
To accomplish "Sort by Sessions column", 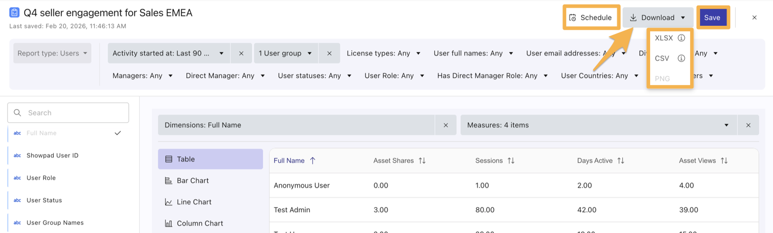I will (511, 161).
